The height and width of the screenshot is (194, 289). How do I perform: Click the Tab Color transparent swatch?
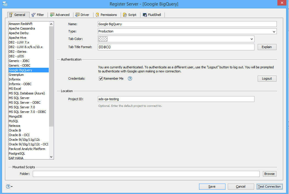pos(103,39)
